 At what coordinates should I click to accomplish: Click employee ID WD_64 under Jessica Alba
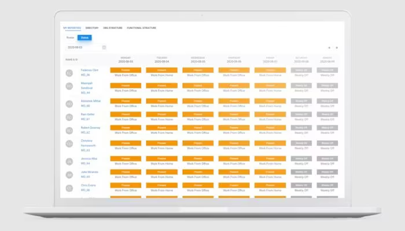[85, 163]
